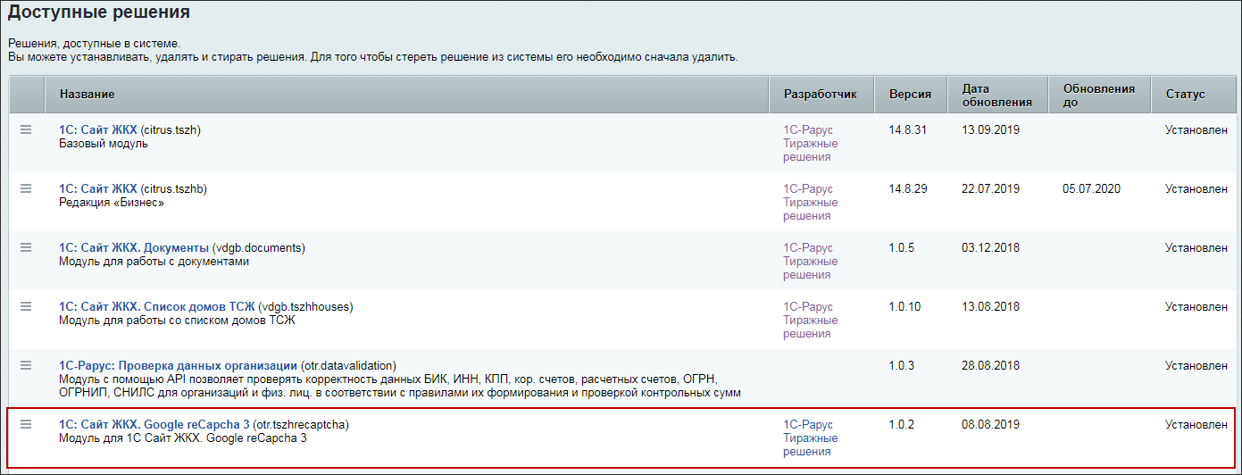Sort by Версия column header
Screen dimensions: 1242x475
(x=910, y=94)
